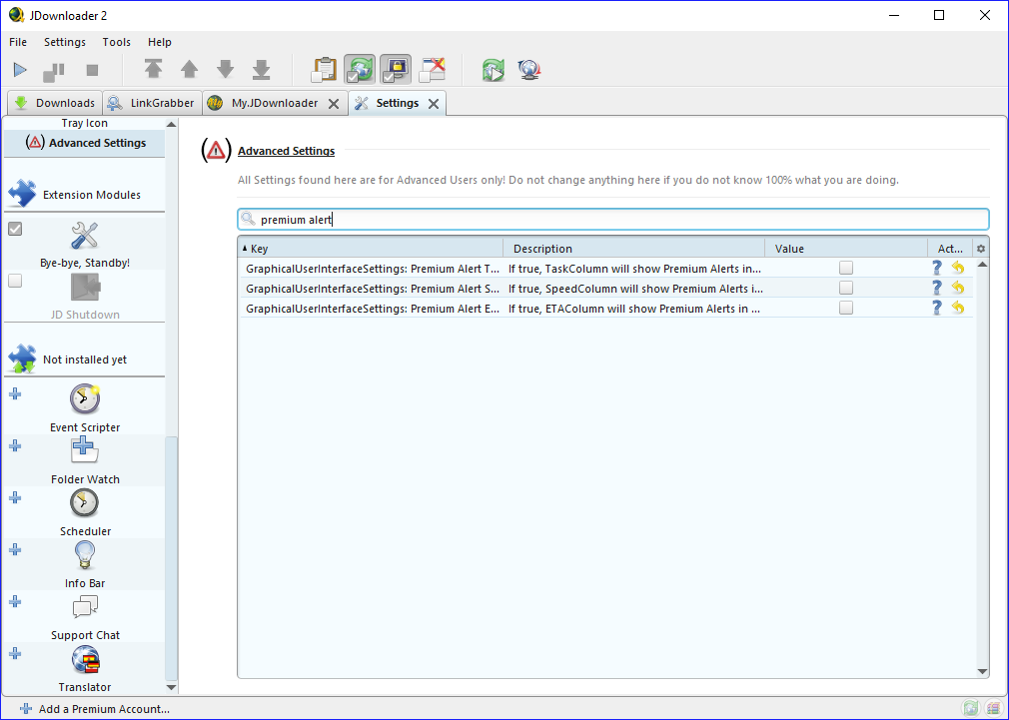The image size is (1009, 720).
Task: Sort by Key column header
Action: tap(371, 249)
